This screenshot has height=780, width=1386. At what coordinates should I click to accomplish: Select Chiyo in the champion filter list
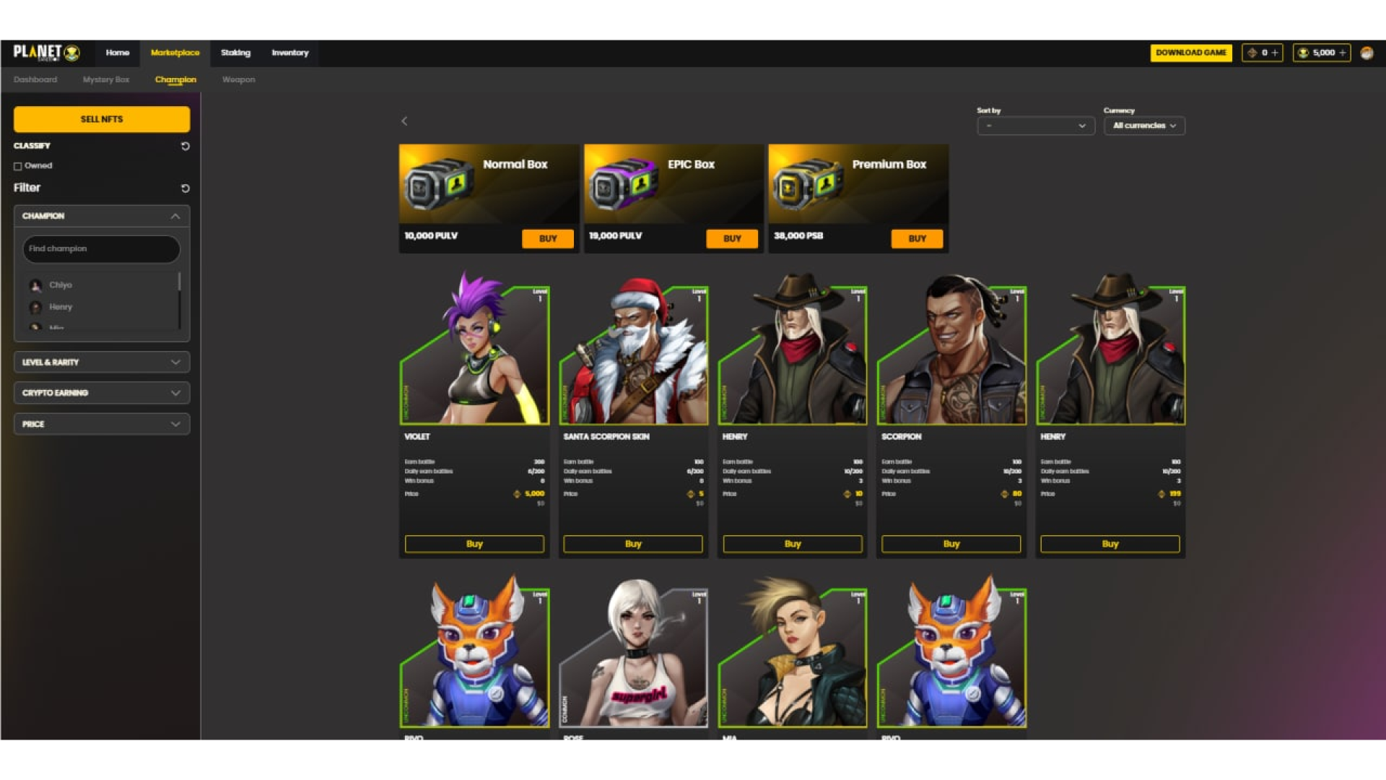[61, 285]
